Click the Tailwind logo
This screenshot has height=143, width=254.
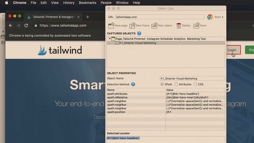point(60,50)
